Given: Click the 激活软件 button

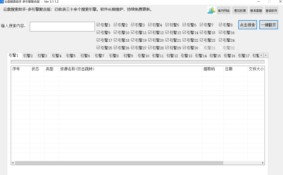Looking at the screenshot, I should click(271, 10).
